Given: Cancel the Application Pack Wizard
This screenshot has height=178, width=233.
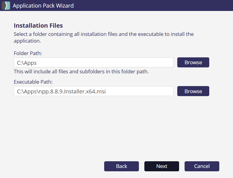Looking at the screenshot, I should (x=202, y=166).
